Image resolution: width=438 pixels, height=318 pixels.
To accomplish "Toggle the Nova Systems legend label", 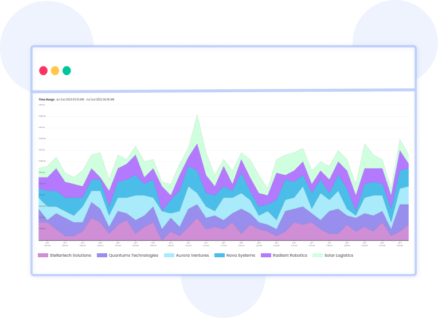I will click(x=241, y=255).
